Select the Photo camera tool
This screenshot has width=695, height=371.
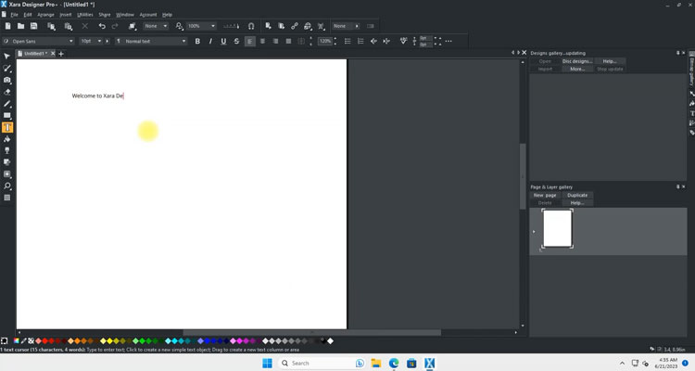click(x=7, y=80)
